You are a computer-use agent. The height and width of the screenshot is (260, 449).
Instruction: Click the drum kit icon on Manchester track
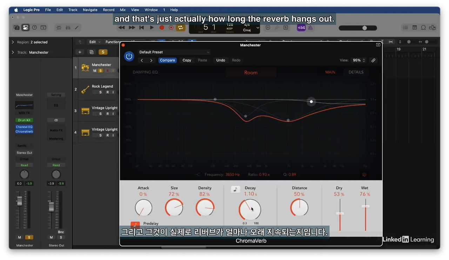[x=85, y=67]
